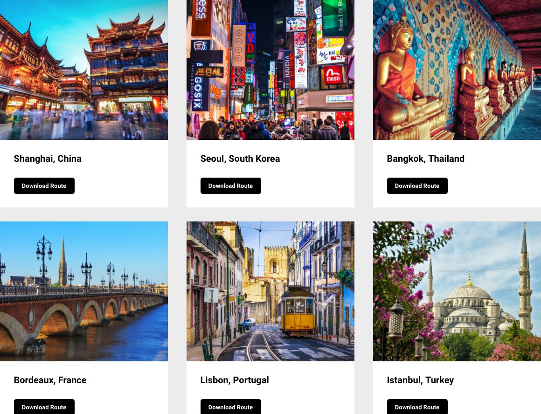The width and height of the screenshot is (541, 414).
Task: Select the Seoul, South Korea heading
Action: (240, 159)
